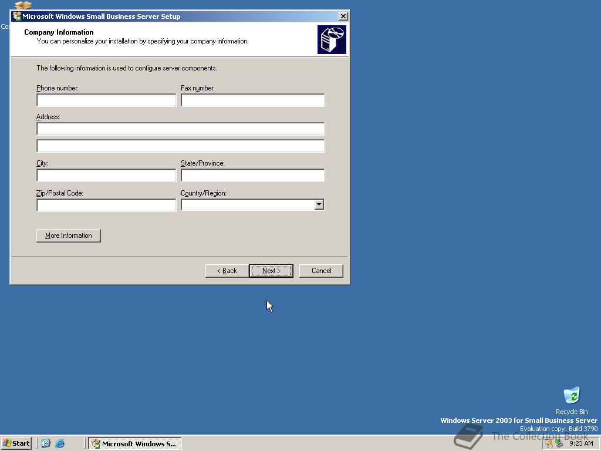Click the Show Desktop quick launch icon
Image resolution: width=601 pixels, height=451 pixels.
coord(46,443)
